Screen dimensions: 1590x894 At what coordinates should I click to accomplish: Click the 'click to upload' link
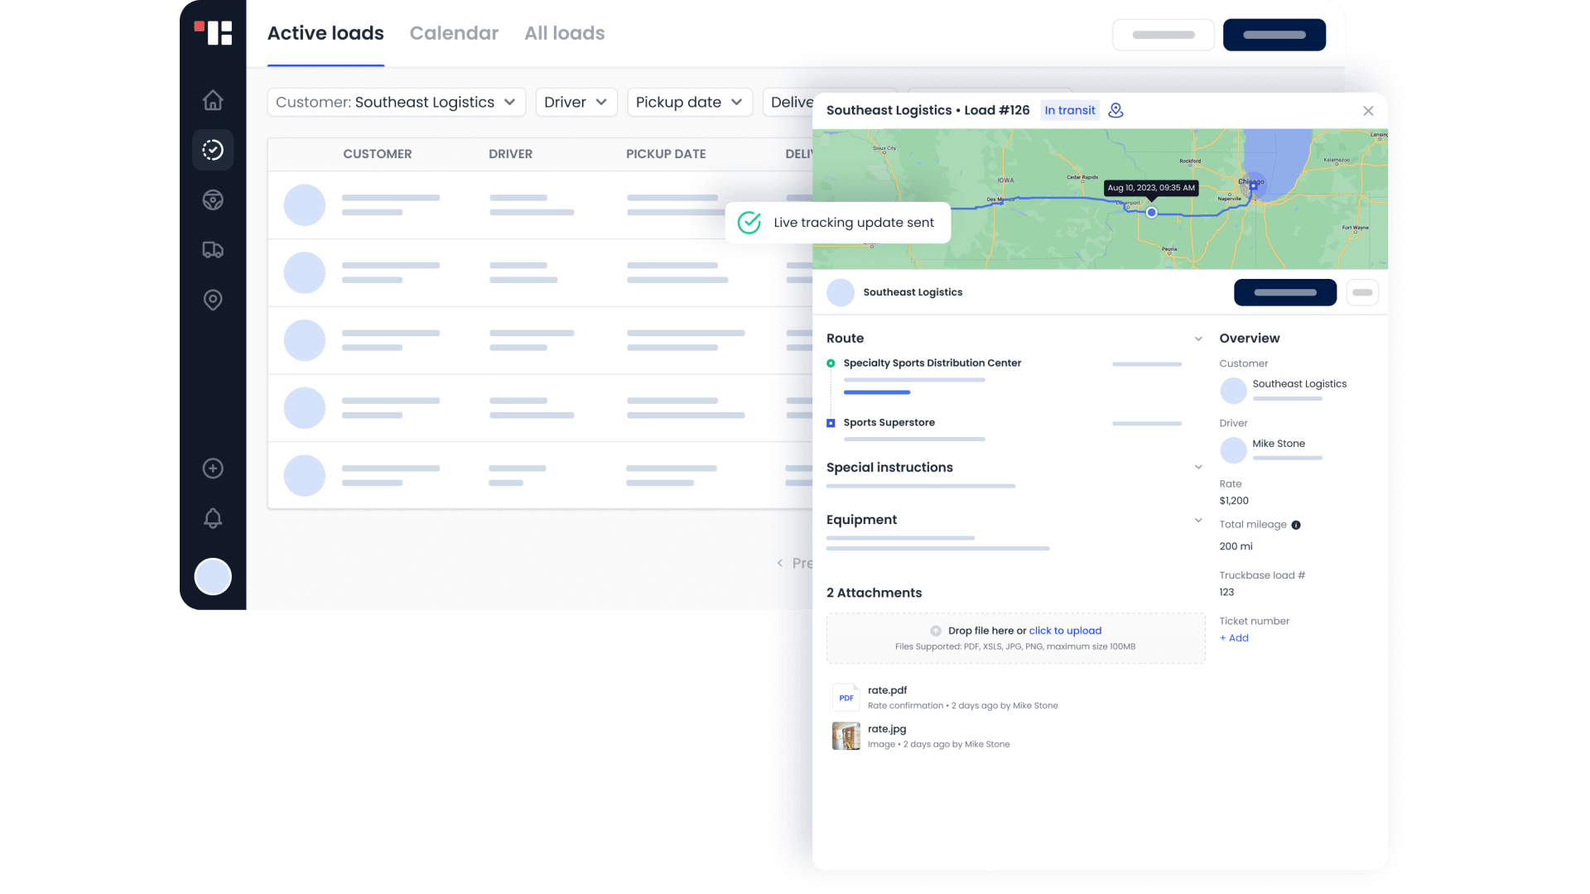coord(1065,631)
